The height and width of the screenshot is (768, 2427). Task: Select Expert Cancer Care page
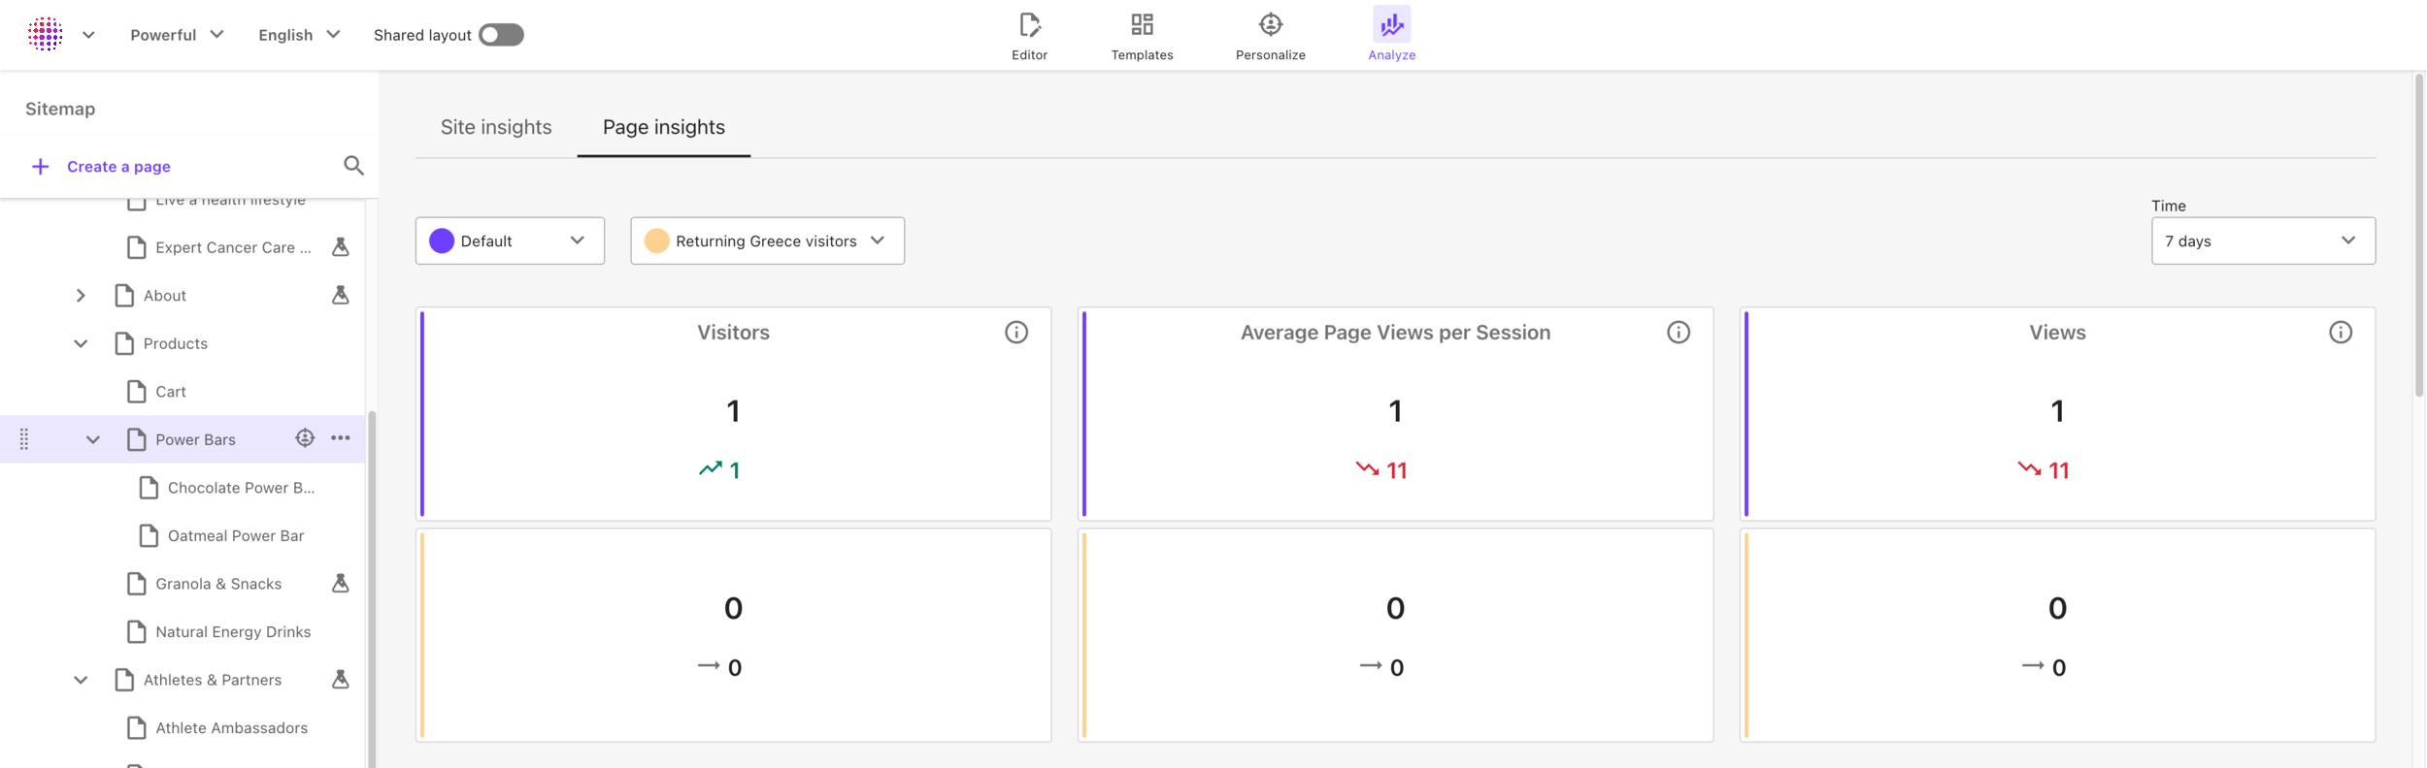pos(233,247)
